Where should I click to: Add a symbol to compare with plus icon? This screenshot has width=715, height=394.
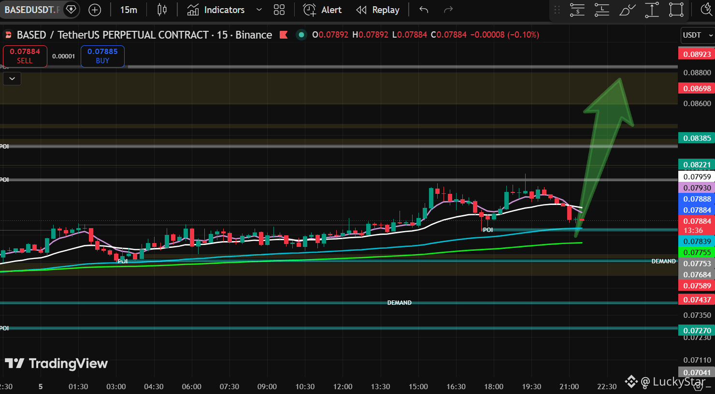[95, 10]
